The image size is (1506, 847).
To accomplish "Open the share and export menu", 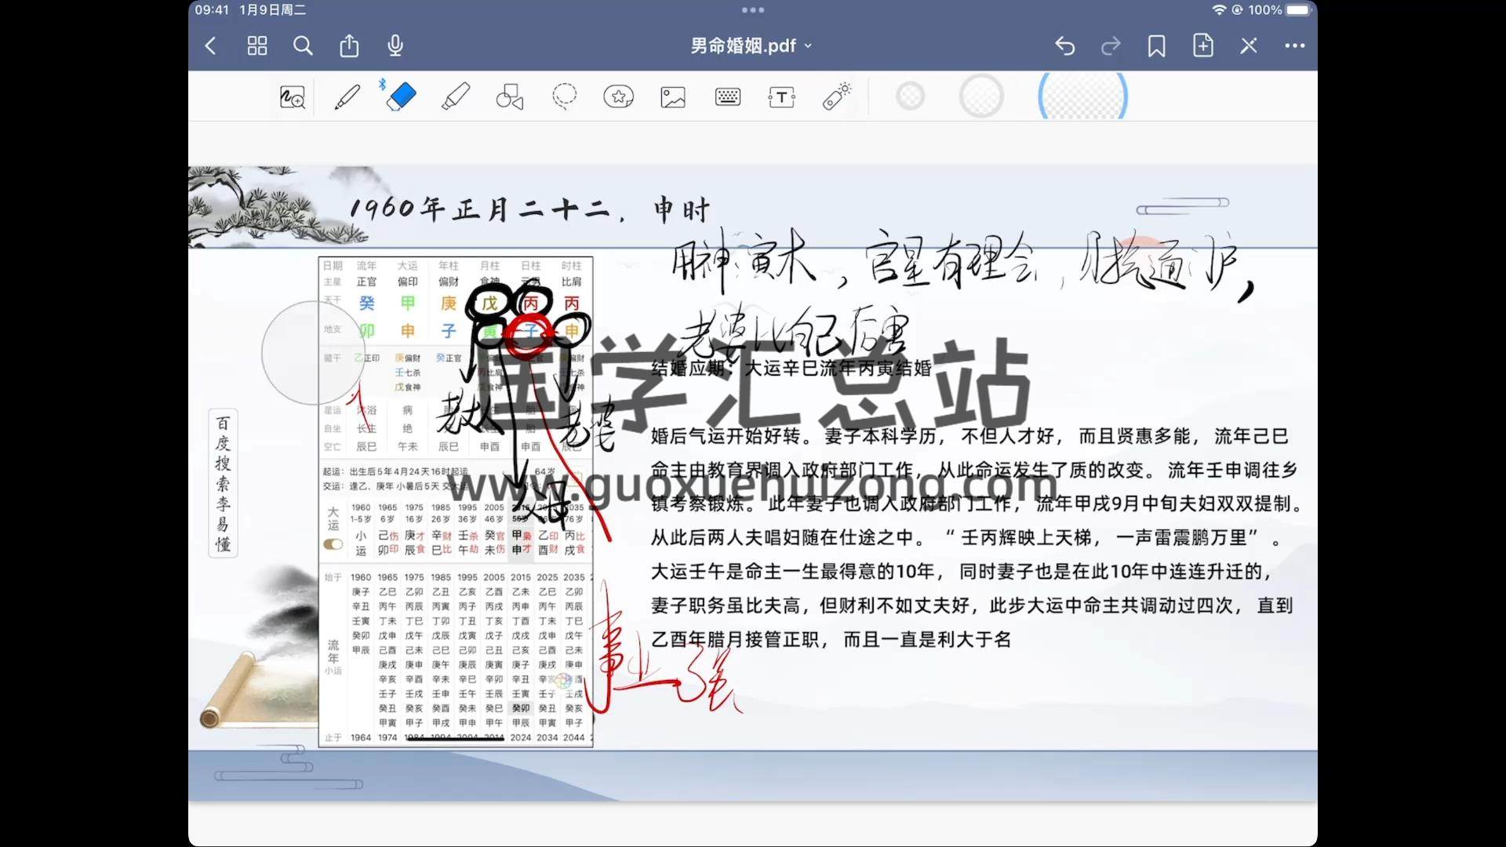I will coord(349,46).
